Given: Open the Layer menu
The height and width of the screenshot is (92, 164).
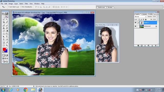Looking at the screenshot, I should [x=16, y=4].
